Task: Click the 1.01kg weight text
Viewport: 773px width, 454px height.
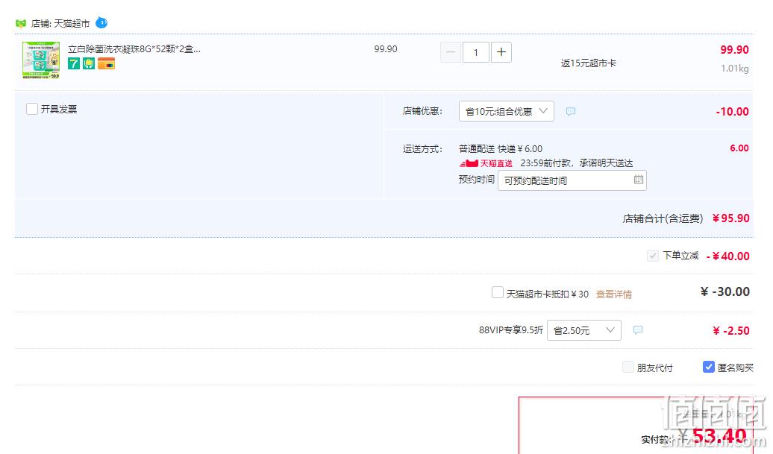Action: pos(734,69)
